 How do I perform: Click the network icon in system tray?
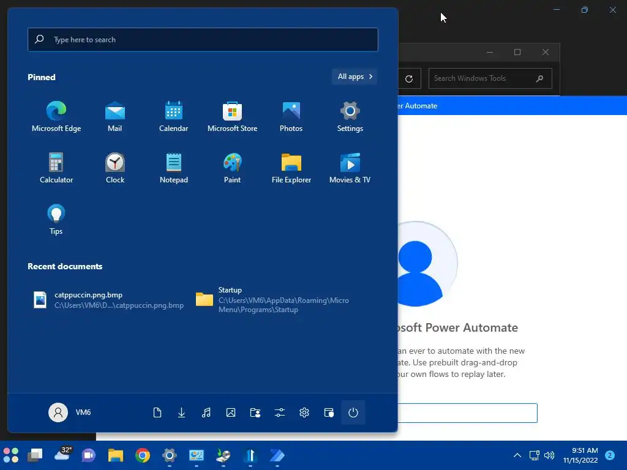(534, 455)
